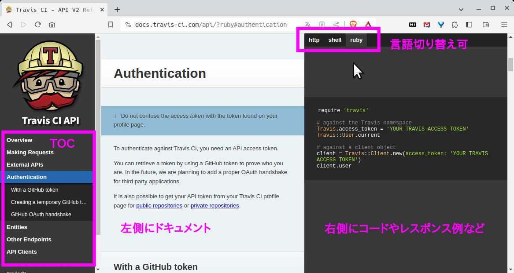Click the client.user code line

334,166
